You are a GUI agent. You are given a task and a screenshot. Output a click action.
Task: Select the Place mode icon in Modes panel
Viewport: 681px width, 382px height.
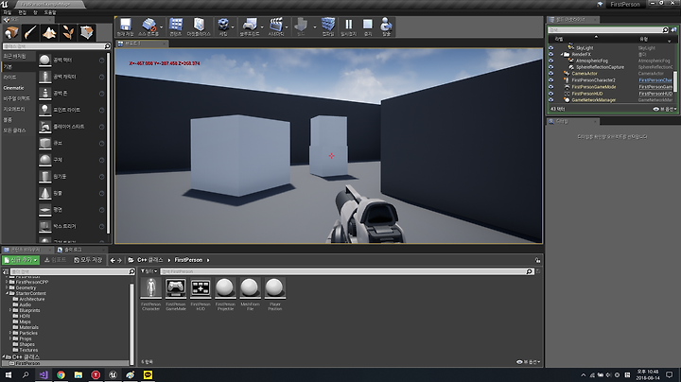pyautogui.click(x=11, y=32)
